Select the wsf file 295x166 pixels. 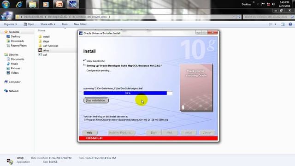[x=45, y=55]
